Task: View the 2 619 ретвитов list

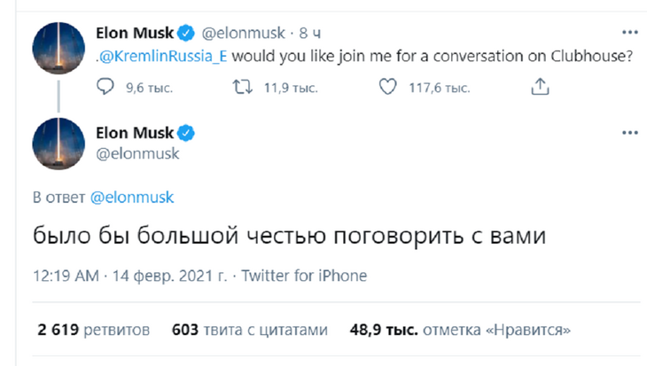Action: pos(94,331)
